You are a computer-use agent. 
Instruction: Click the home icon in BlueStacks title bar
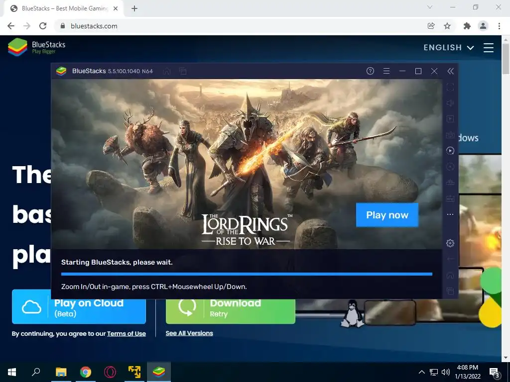click(x=167, y=71)
